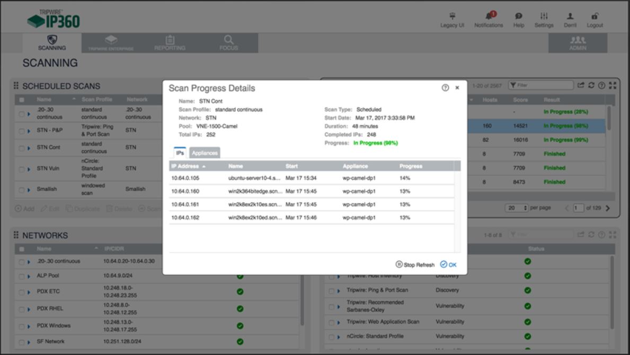
Task: Switch to the Focus tab
Action: [228, 43]
